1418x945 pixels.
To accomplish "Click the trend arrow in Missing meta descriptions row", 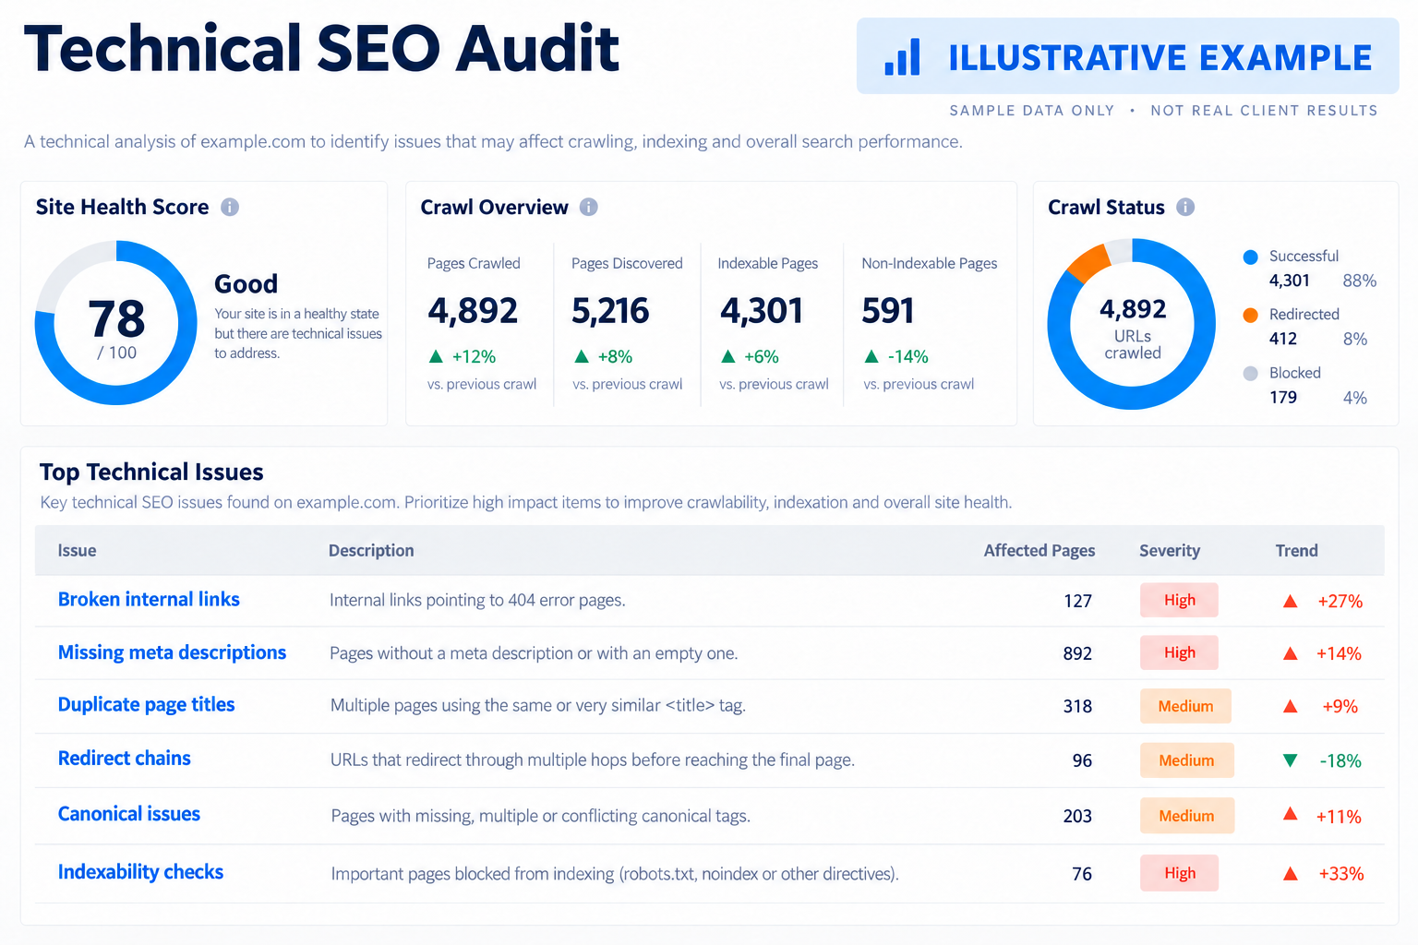I will 1291,654.
